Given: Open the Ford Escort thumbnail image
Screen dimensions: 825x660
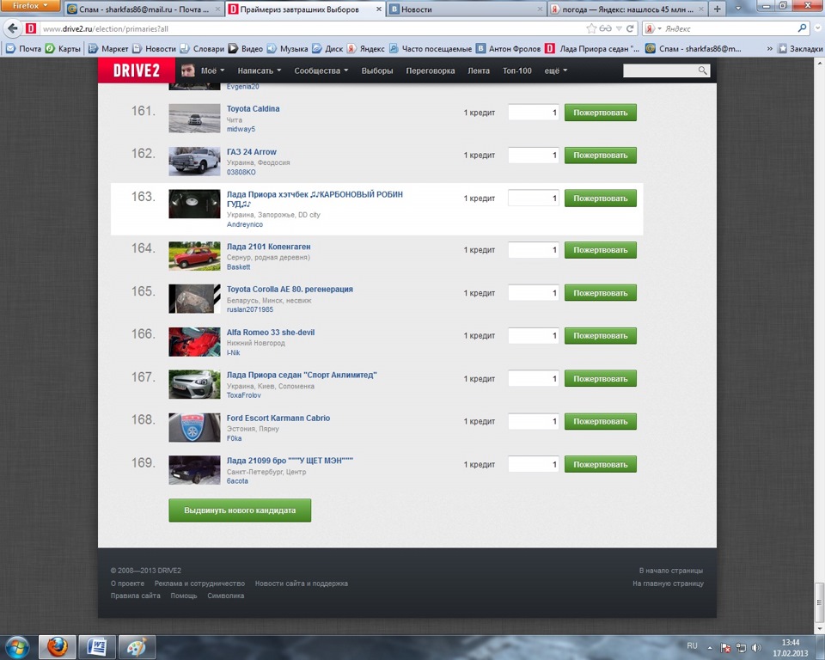Looking at the screenshot, I should [x=194, y=427].
